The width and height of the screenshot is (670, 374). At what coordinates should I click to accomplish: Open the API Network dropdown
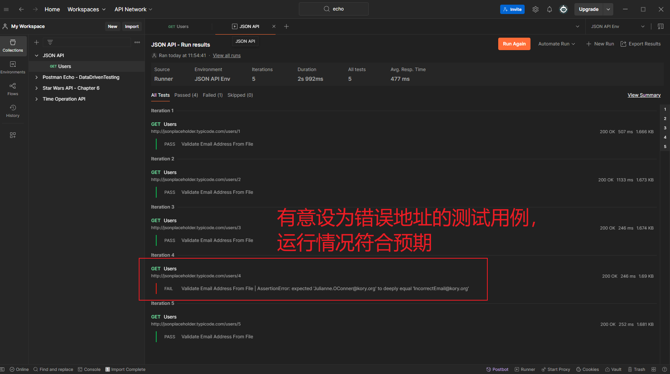[133, 9]
